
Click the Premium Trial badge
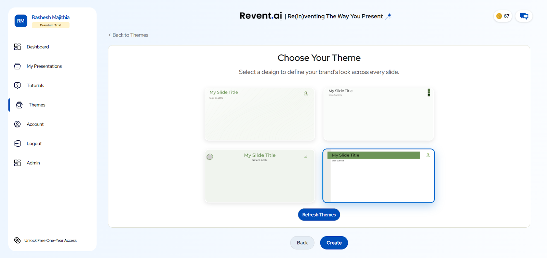[51, 25]
